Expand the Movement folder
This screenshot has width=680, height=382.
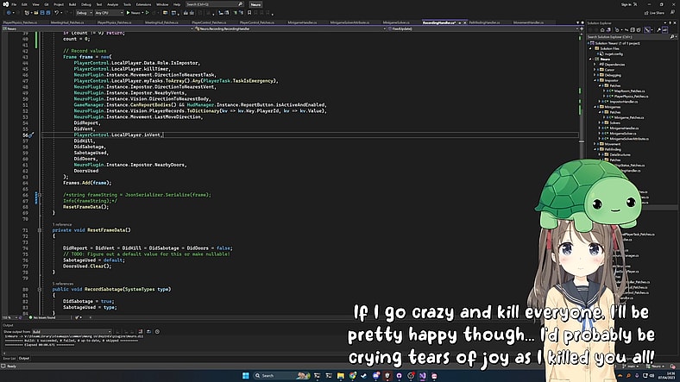pyautogui.click(x=595, y=144)
